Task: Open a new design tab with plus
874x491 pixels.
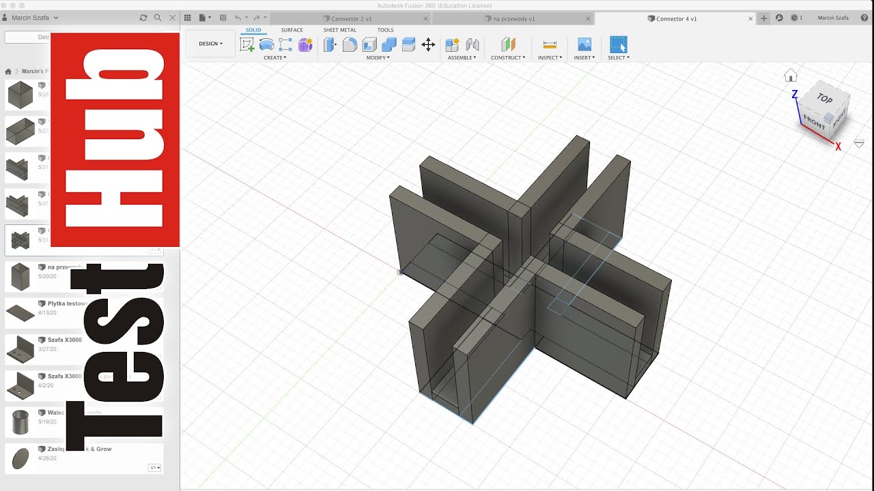Action: 764,18
